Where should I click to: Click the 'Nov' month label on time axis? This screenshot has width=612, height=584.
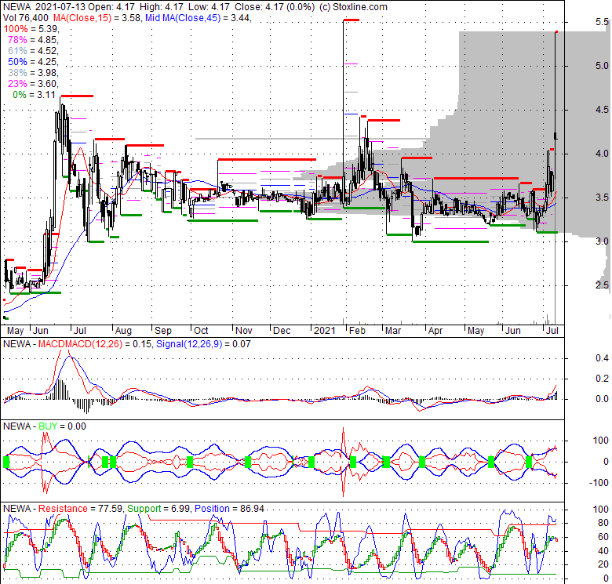[244, 331]
